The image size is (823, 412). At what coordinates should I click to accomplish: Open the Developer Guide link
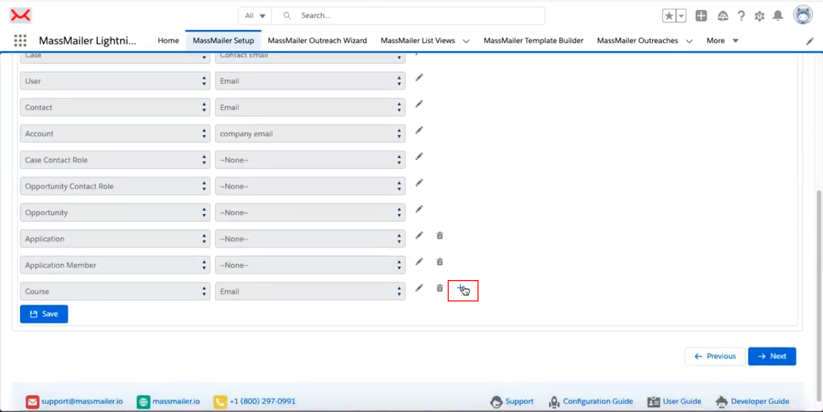tap(760, 401)
